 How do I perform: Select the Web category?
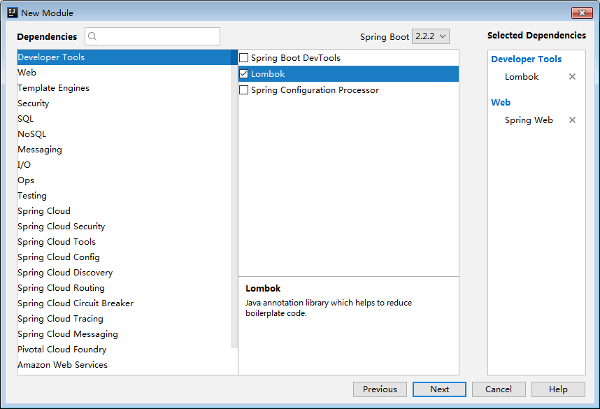tap(124, 72)
